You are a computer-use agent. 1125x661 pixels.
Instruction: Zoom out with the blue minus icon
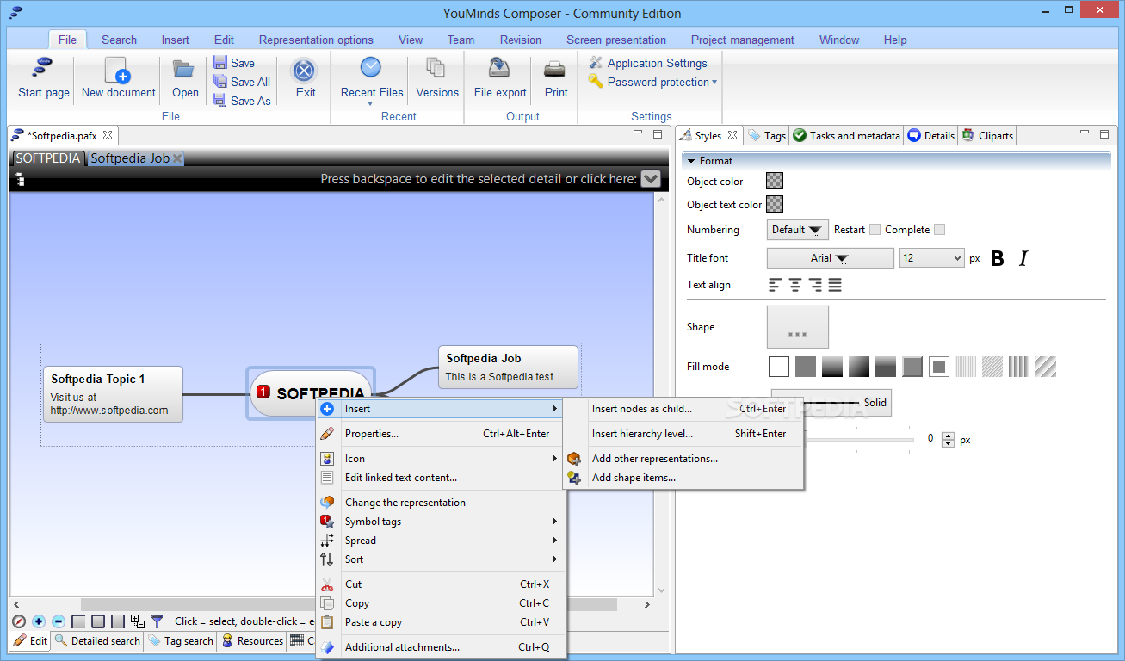[x=59, y=621]
